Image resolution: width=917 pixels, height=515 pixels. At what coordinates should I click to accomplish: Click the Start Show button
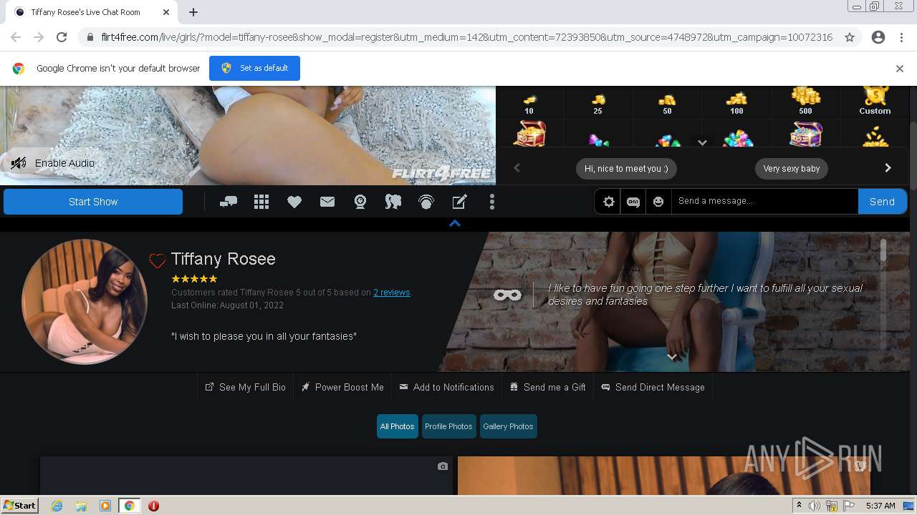click(93, 202)
